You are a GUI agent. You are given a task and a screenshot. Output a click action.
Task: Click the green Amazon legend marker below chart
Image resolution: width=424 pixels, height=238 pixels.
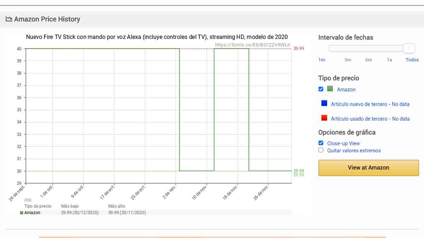pos(22,213)
